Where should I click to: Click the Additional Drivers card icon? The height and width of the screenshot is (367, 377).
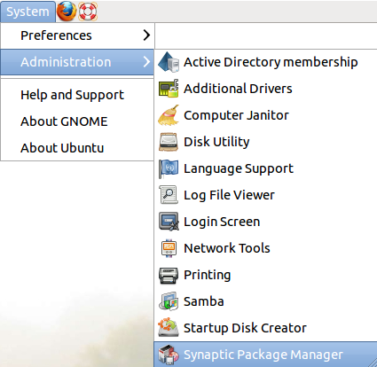(x=169, y=89)
